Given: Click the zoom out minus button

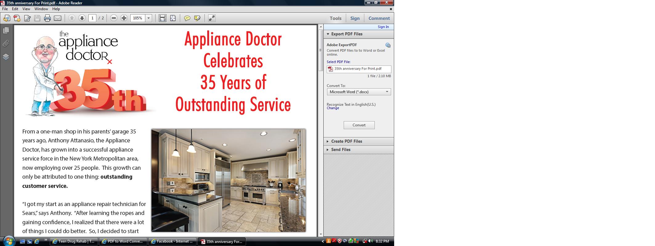Looking at the screenshot, I should point(114,18).
